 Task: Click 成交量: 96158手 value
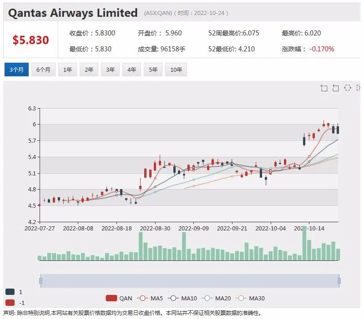[162, 49]
